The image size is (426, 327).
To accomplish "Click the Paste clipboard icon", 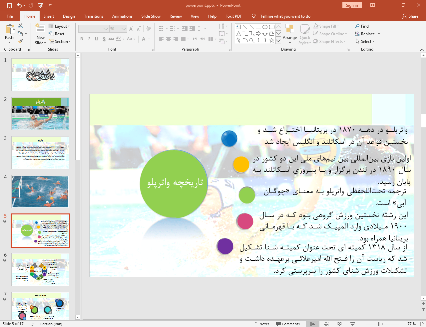I will 10,30.
